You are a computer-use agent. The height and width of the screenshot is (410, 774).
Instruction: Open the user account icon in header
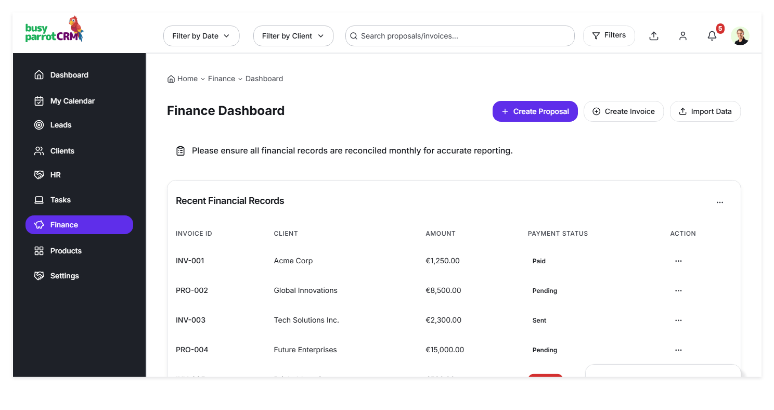tap(682, 36)
